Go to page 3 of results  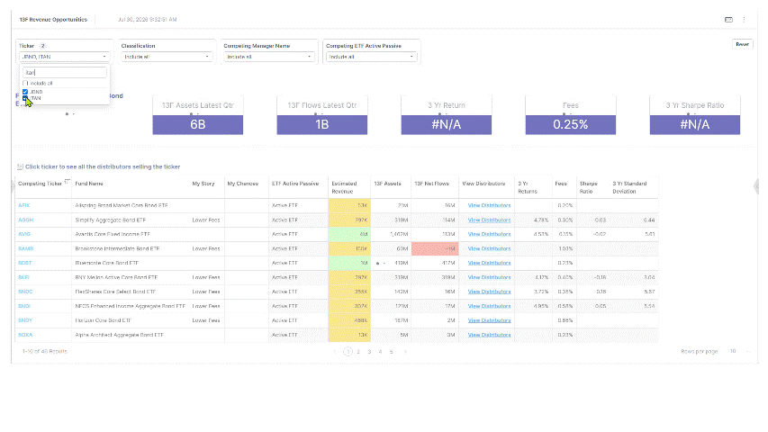tap(369, 352)
